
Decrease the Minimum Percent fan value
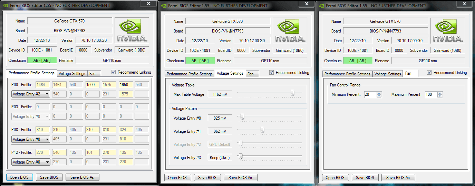(x=379, y=96)
